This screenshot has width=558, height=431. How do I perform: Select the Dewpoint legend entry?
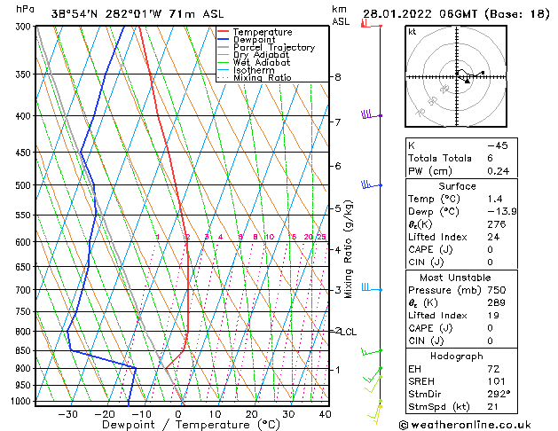coord(256,40)
